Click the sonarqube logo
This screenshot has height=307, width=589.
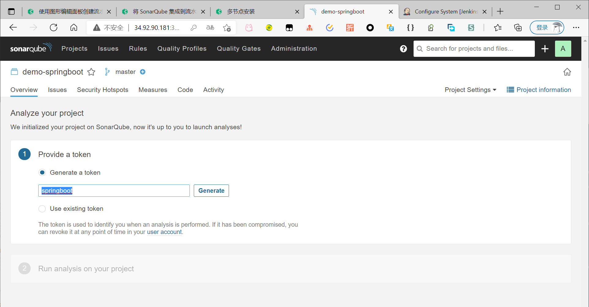pyautogui.click(x=31, y=48)
